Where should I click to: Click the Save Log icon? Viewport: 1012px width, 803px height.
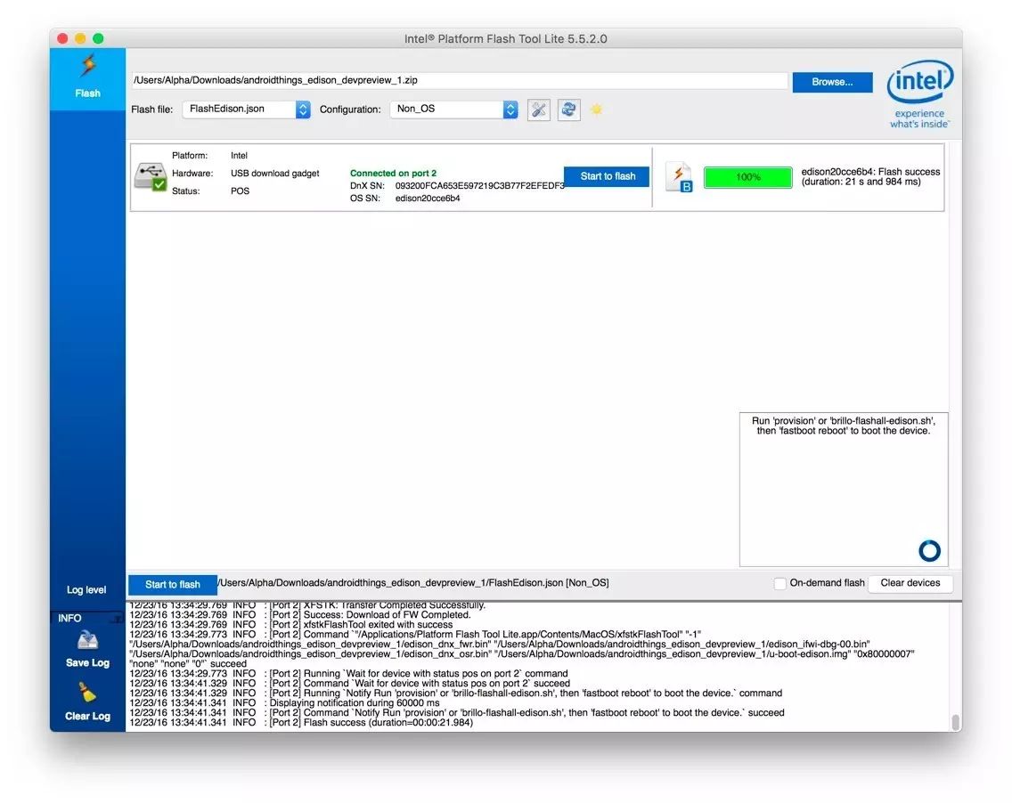[87, 640]
